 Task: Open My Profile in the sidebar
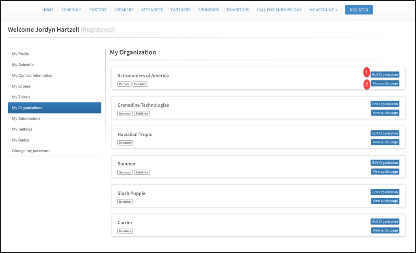(54, 54)
